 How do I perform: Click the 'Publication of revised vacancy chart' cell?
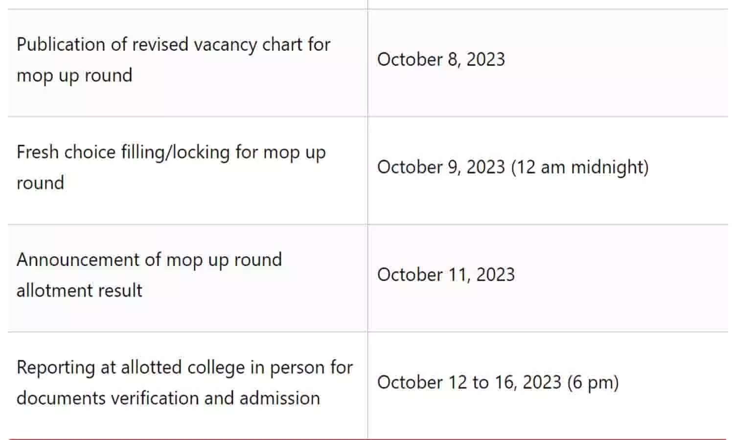173,44
